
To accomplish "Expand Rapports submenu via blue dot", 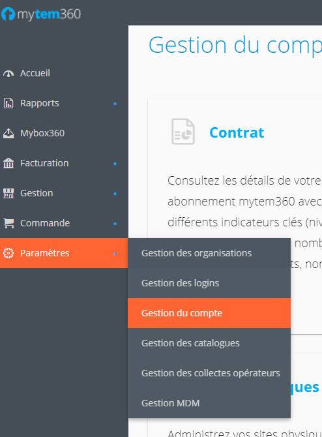I will click(115, 104).
